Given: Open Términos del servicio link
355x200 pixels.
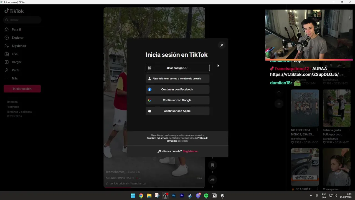Looking at the screenshot, I should 158,138.
